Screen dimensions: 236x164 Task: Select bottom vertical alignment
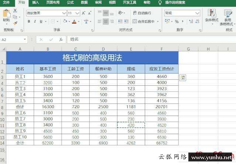coord(112,13)
